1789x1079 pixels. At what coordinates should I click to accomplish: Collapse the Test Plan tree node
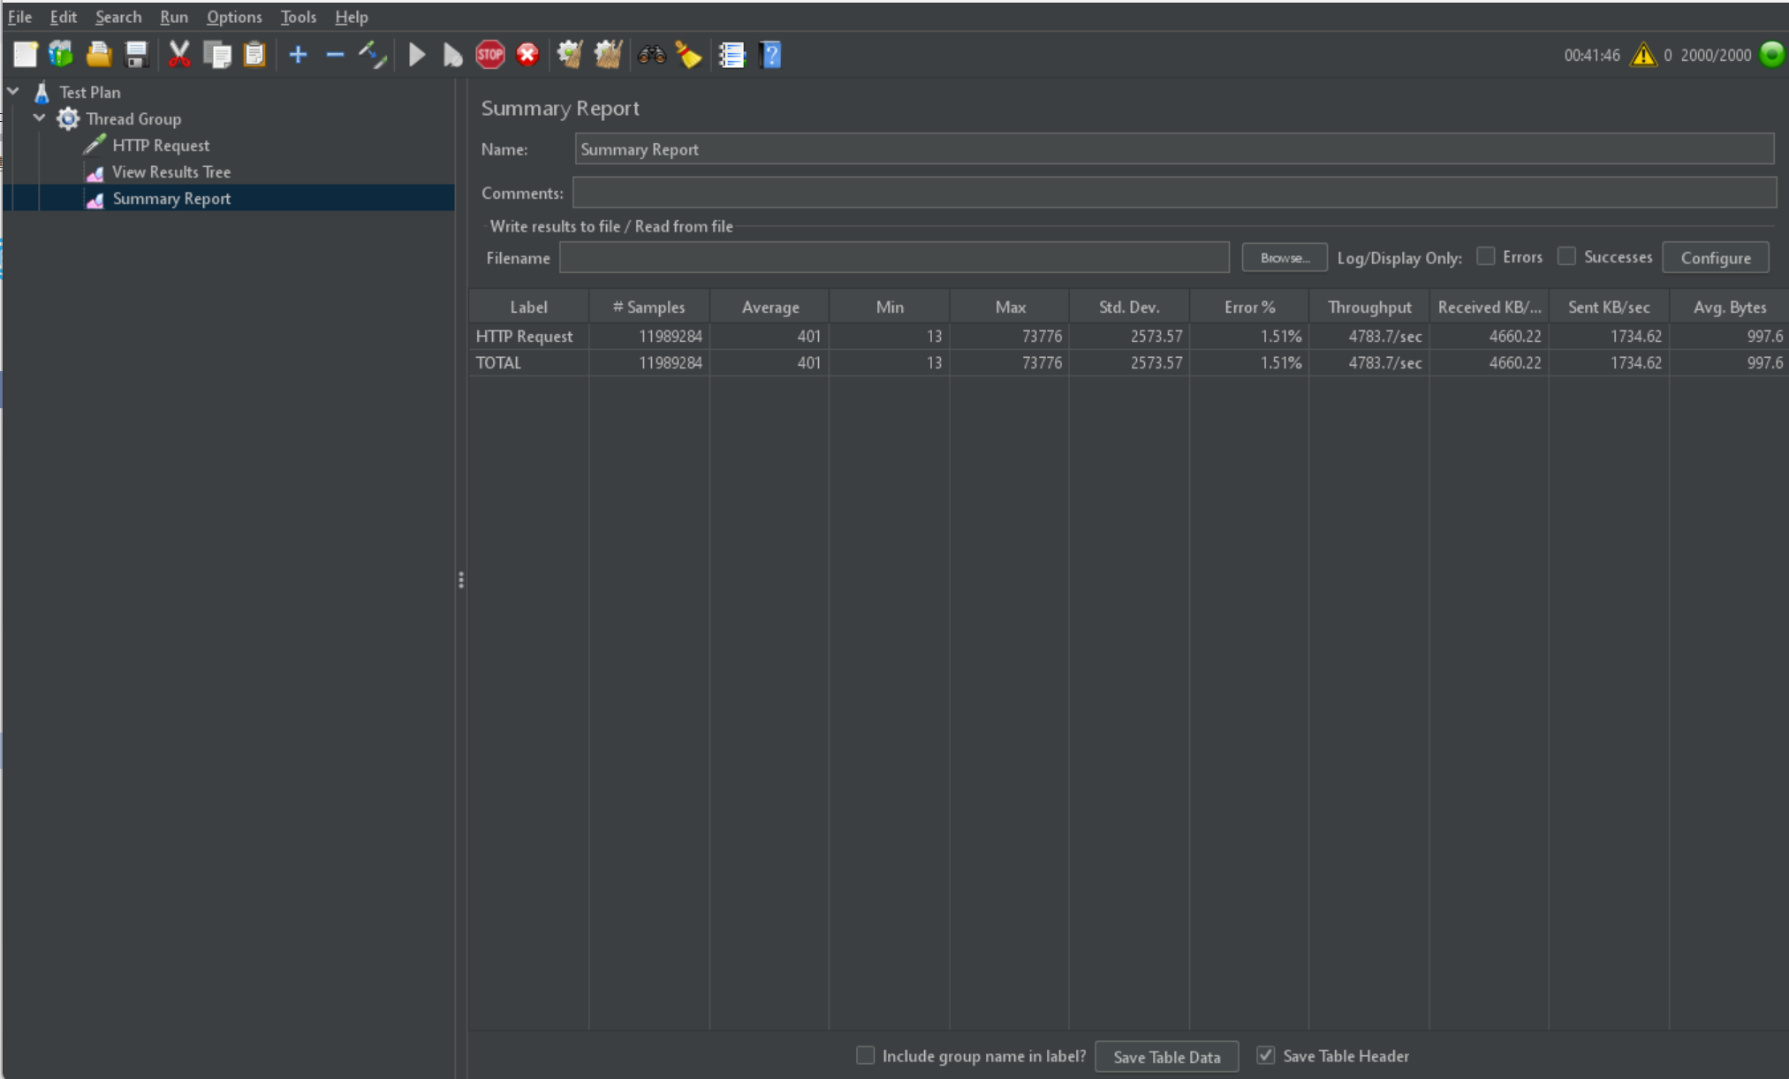pyautogui.click(x=14, y=91)
